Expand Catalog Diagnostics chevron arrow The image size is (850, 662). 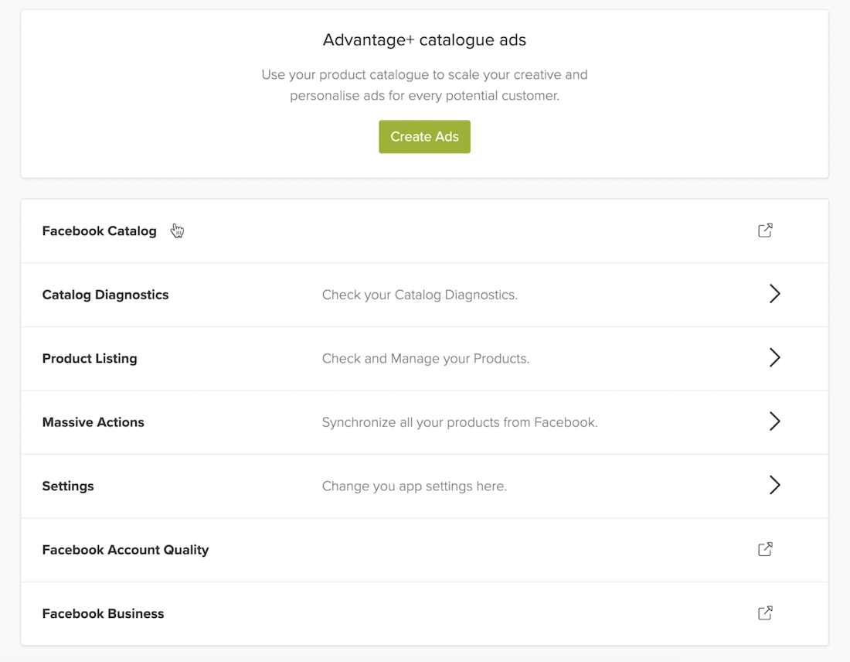(x=774, y=294)
